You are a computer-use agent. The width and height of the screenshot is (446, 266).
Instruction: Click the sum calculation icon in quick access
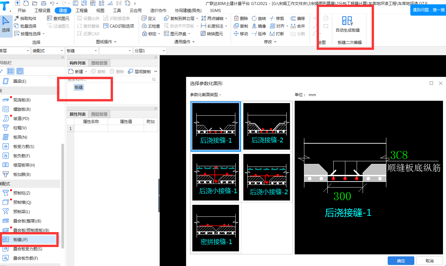click(x=75, y=3)
